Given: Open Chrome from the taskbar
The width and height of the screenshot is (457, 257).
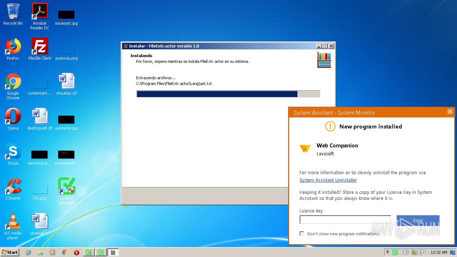Looking at the screenshot, I should (65, 252).
